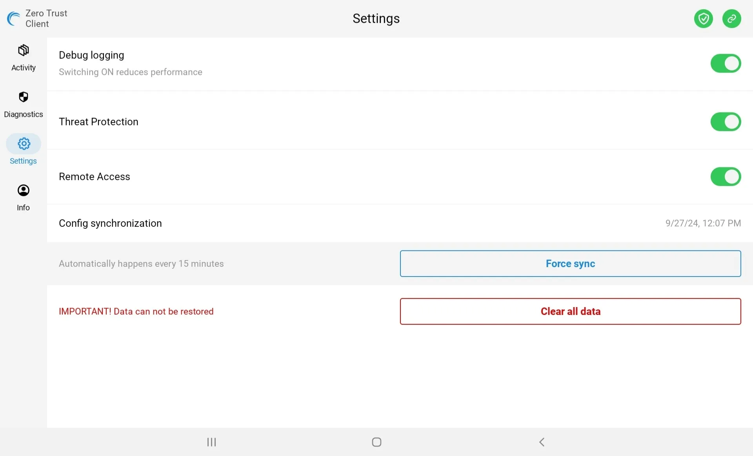Click the Zero Trust Client logo
This screenshot has height=456, width=753.
coord(14,18)
